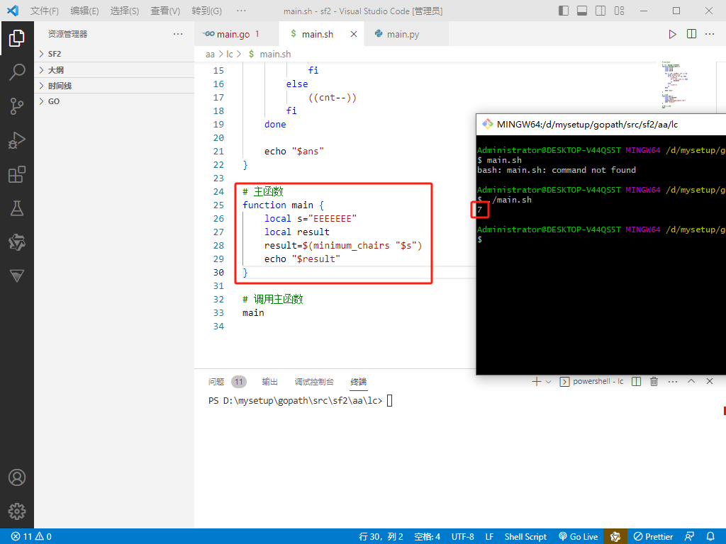Click breadcrumb segment aa

click(210, 54)
